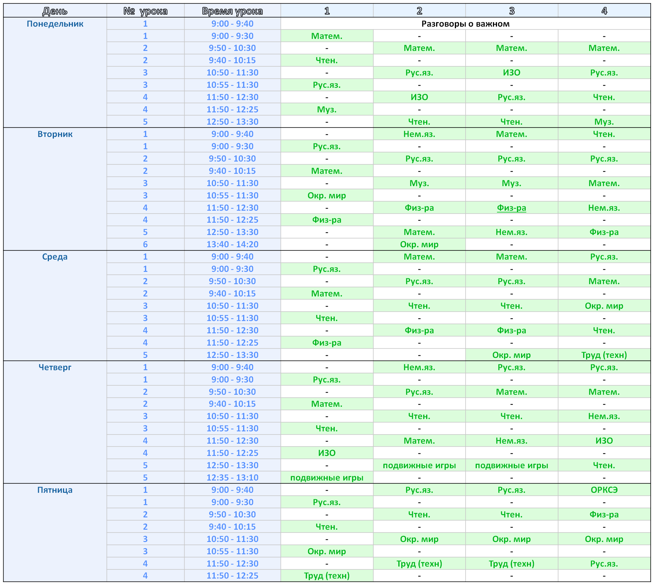Select Monday's 'Муз.' in the 11:50 - 12:25 row

327,109
